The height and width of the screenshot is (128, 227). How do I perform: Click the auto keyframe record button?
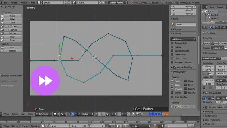pyautogui.click(x=155, y=126)
